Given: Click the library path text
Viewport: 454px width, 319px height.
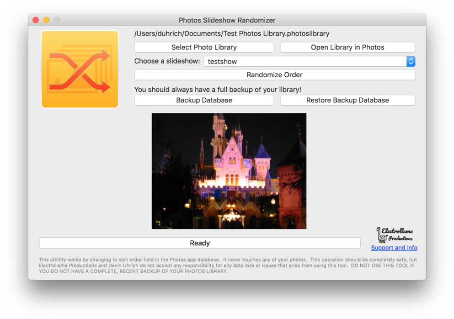Looking at the screenshot, I should click(x=232, y=33).
